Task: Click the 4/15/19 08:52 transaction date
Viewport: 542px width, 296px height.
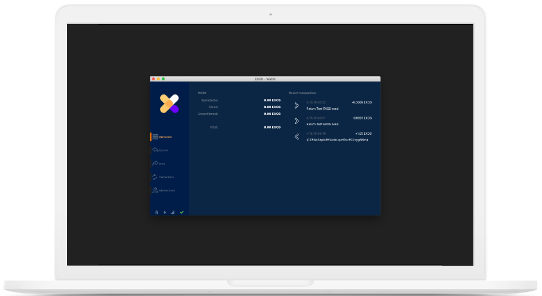Action: coord(316,103)
